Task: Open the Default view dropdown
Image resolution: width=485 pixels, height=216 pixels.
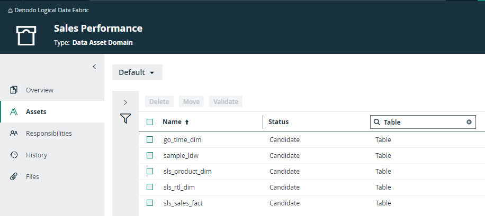Action: point(137,72)
